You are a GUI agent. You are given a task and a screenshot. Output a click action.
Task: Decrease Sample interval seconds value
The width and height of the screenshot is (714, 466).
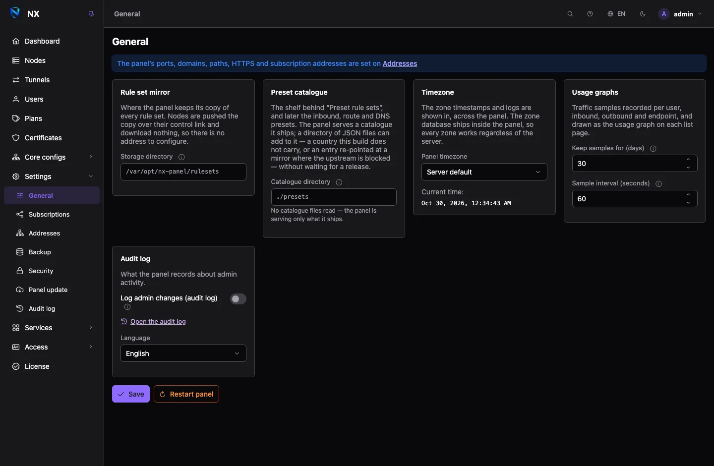(x=688, y=203)
